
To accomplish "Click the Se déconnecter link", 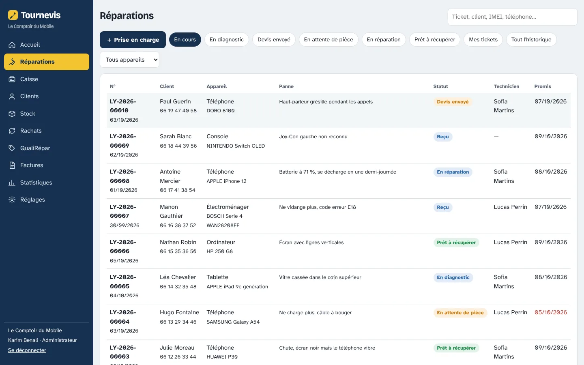I will point(27,350).
